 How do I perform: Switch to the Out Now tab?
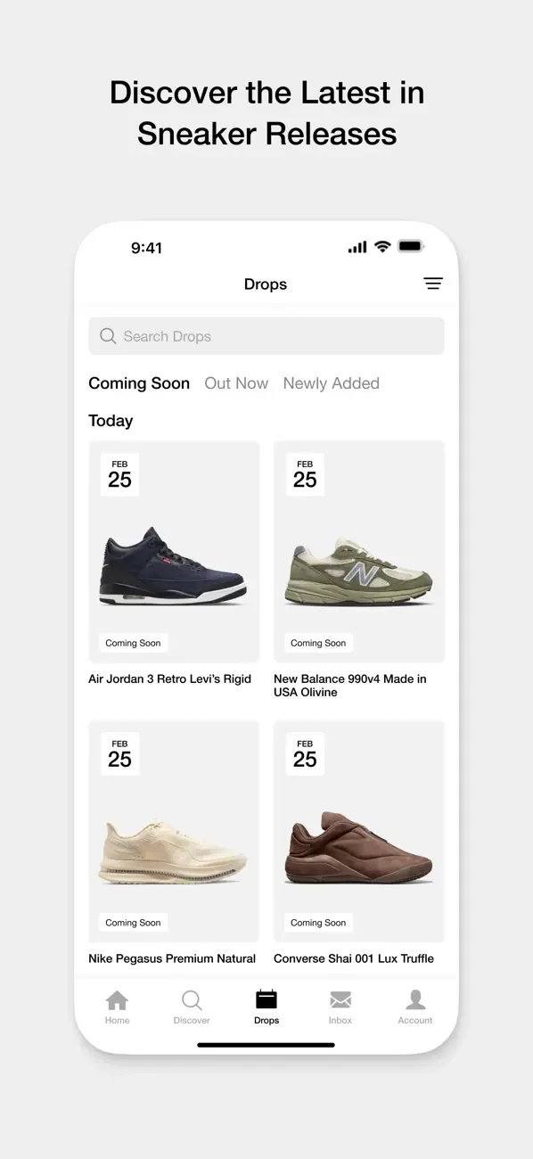(x=236, y=383)
